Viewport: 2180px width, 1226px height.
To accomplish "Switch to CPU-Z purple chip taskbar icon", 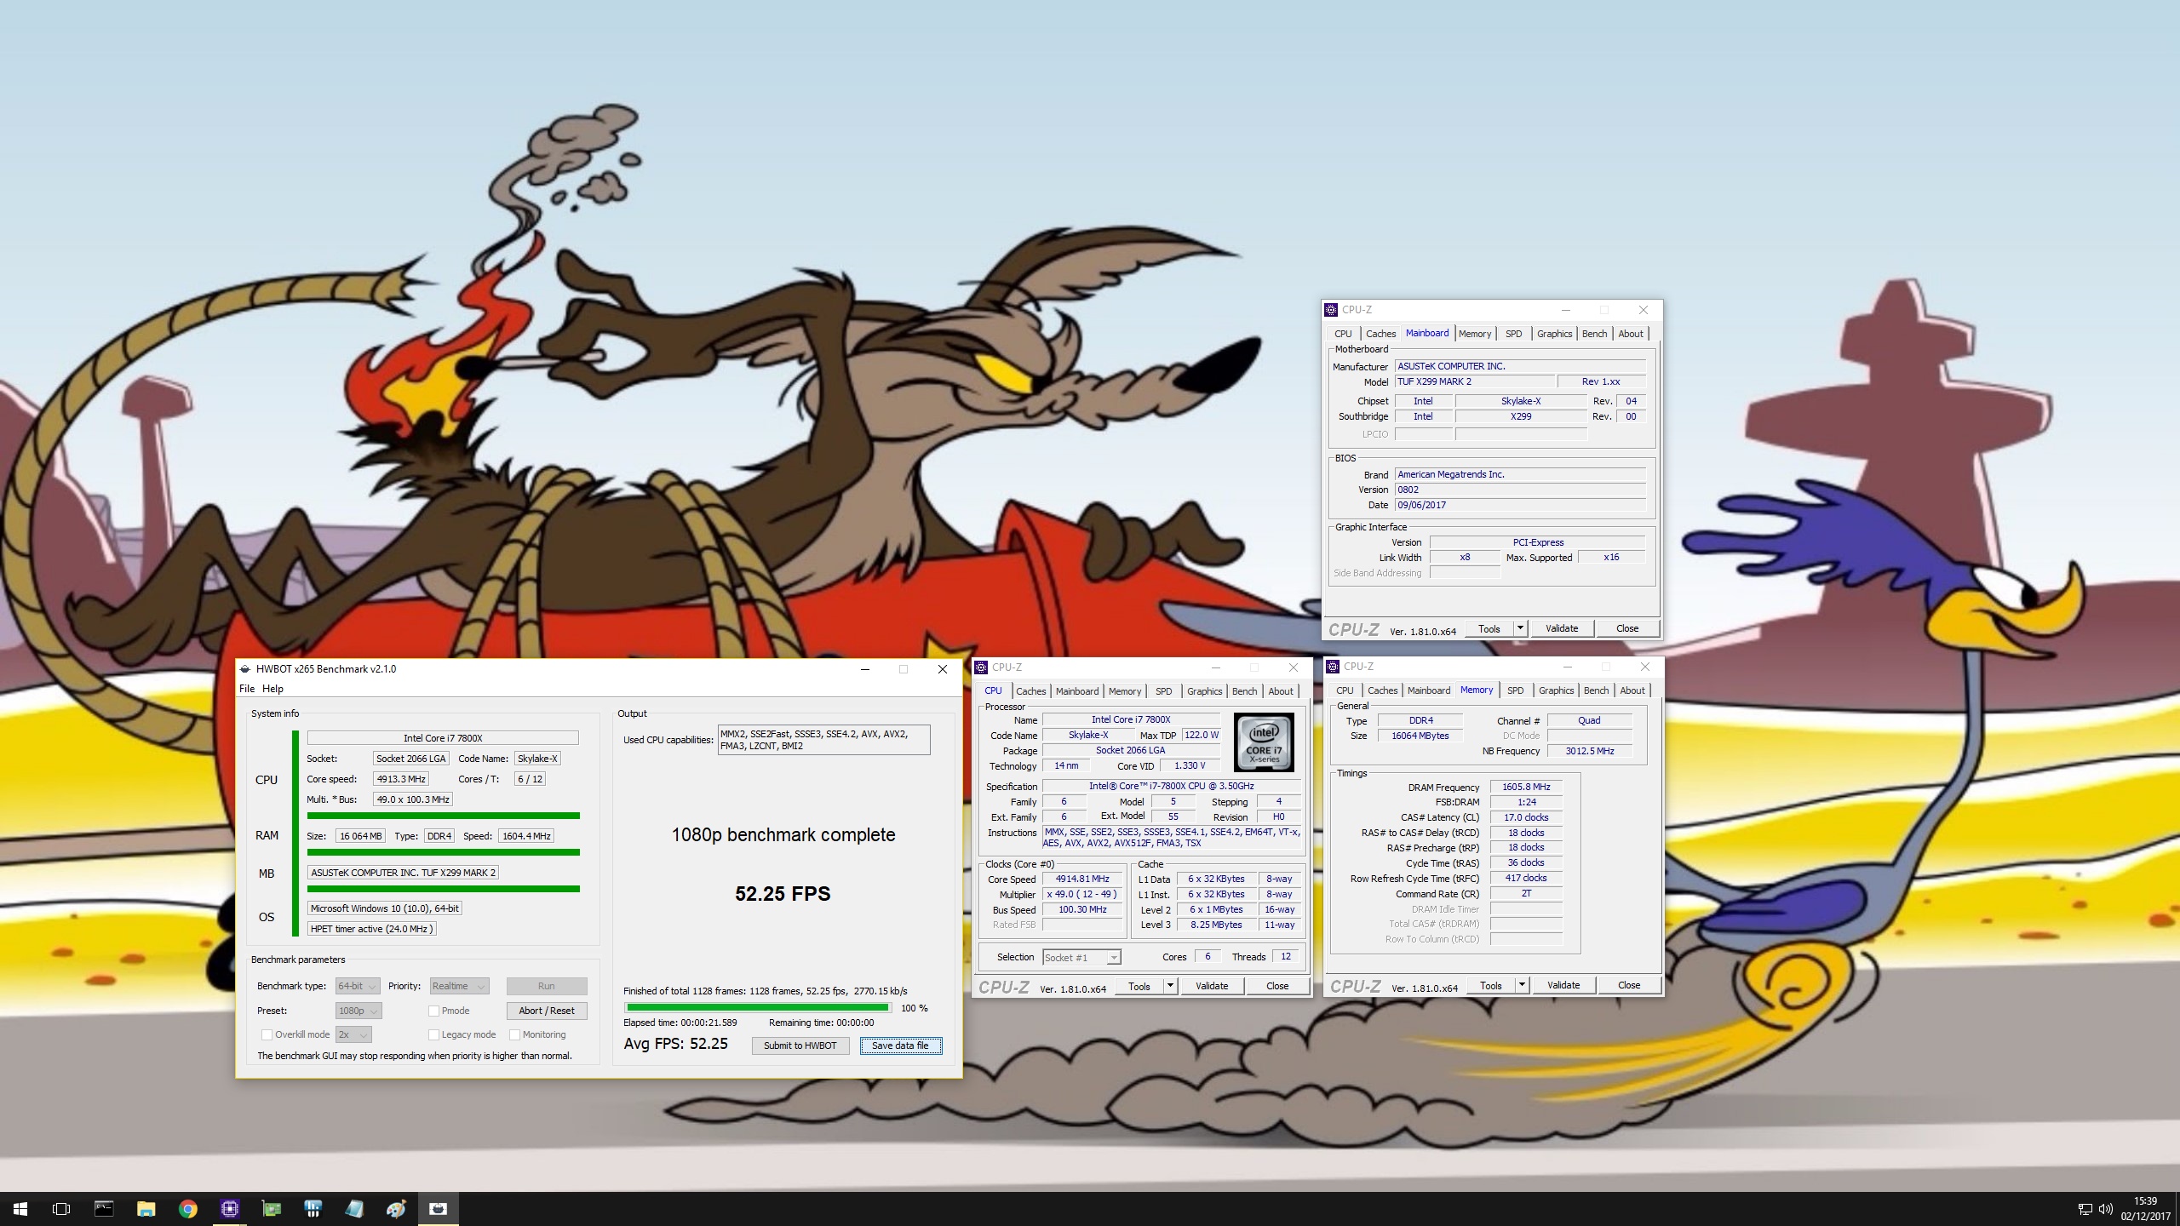I will [x=229, y=1209].
